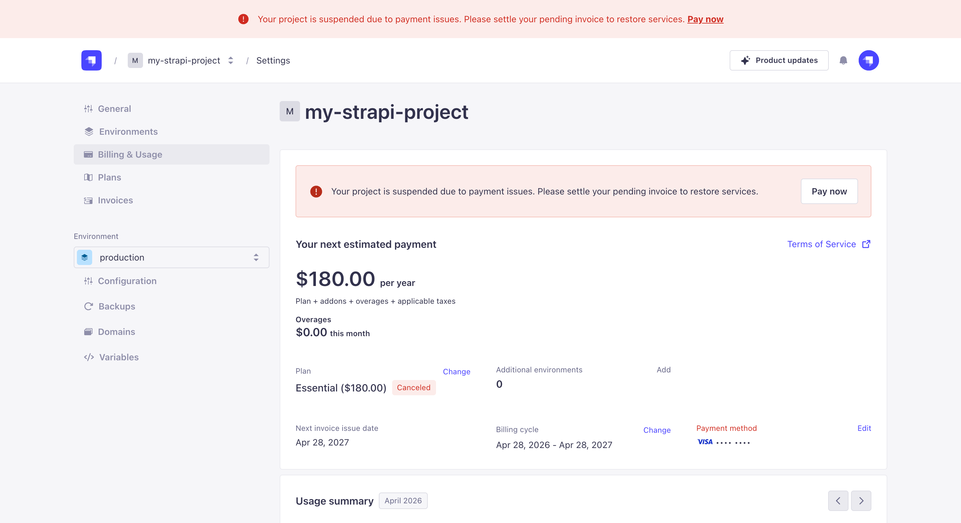Screen dimensions: 961x523
Task: Click the Pay now button in the alert box
Action: point(829,191)
